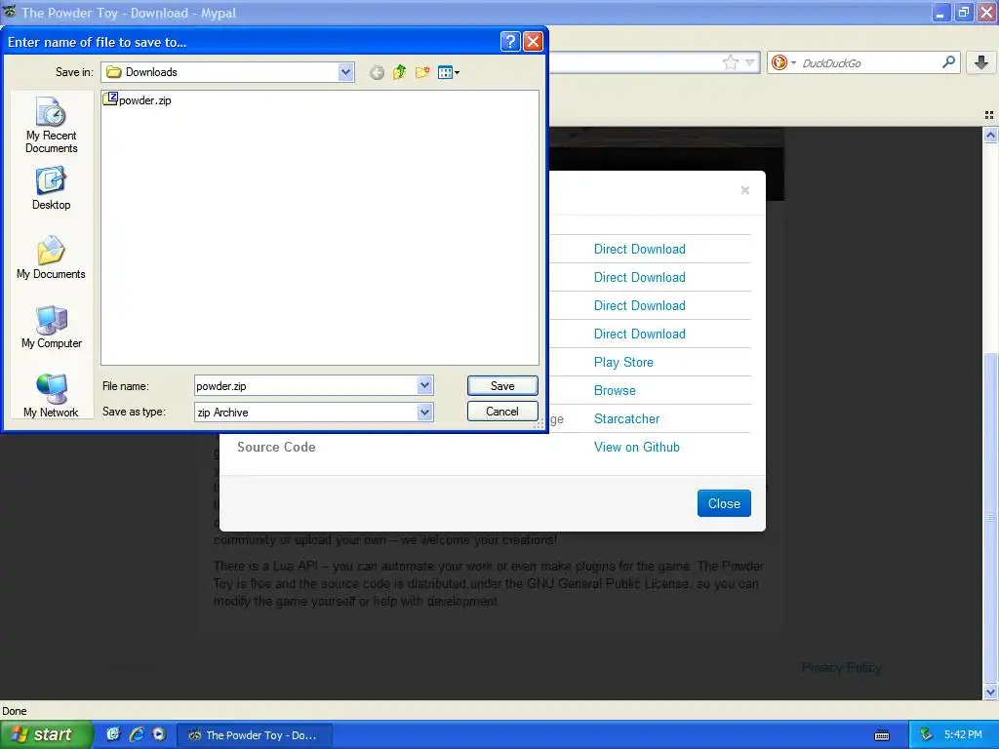Launch Internet Explorer from quick launch

tap(137, 734)
